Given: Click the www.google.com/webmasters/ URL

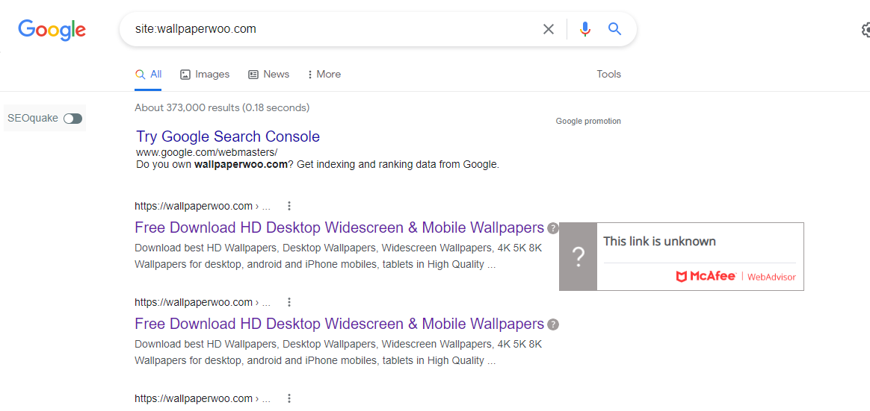Looking at the screenshot, I should (206, 151).
